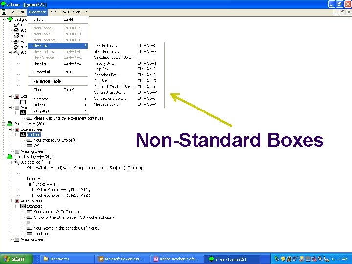352x264 pixels.
Task: Click the Standard box icon under Profit Display
Action: [23, 206]
